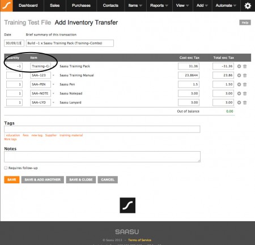Open the Terms of Service link
This screenshot has height=245, width=255.
(139, 240)
